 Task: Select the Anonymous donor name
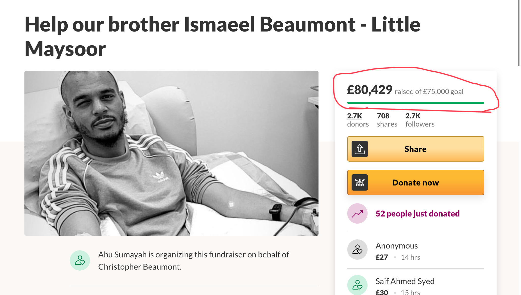(397, 246)
